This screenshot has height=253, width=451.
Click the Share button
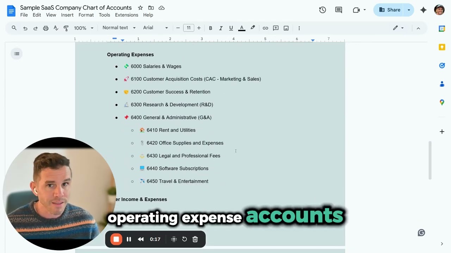(389, 10)
